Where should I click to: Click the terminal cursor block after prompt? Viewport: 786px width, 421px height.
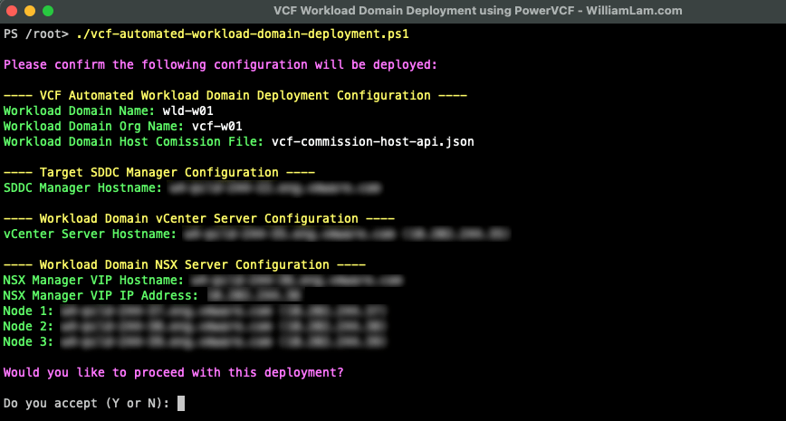tap(181, 404)
